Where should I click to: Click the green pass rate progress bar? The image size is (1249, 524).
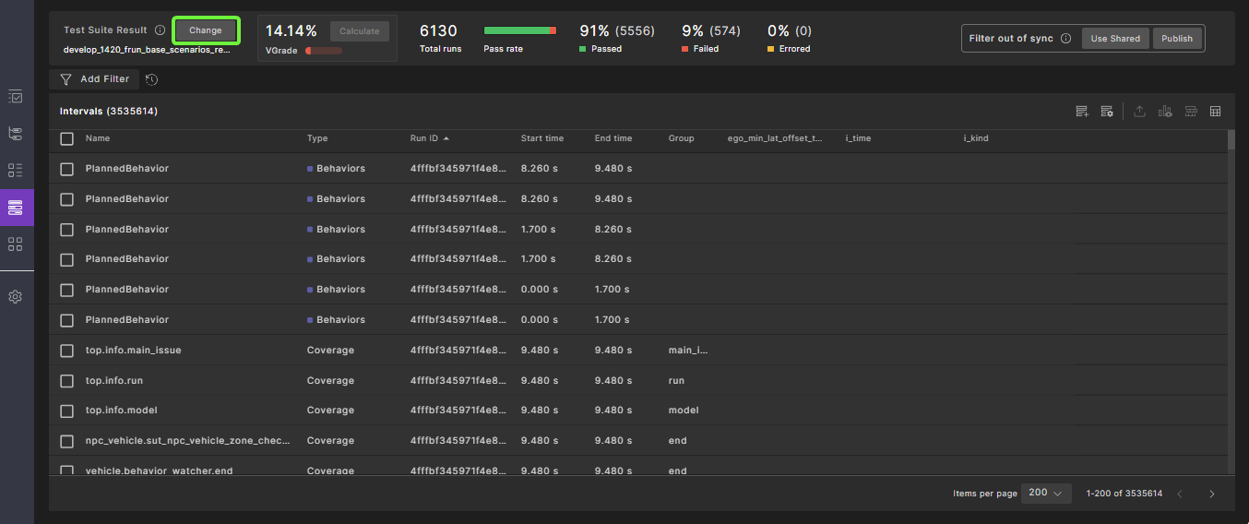coord(519,30)
